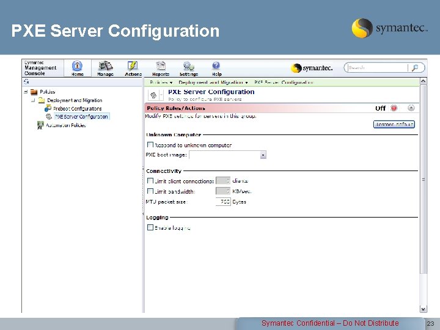Click the client connections number field
The image size is (440, 330).
(x=223, y=181)
